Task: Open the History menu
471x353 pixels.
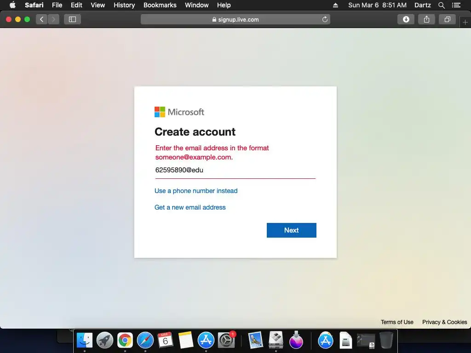Action: click(x=124, y=5)
